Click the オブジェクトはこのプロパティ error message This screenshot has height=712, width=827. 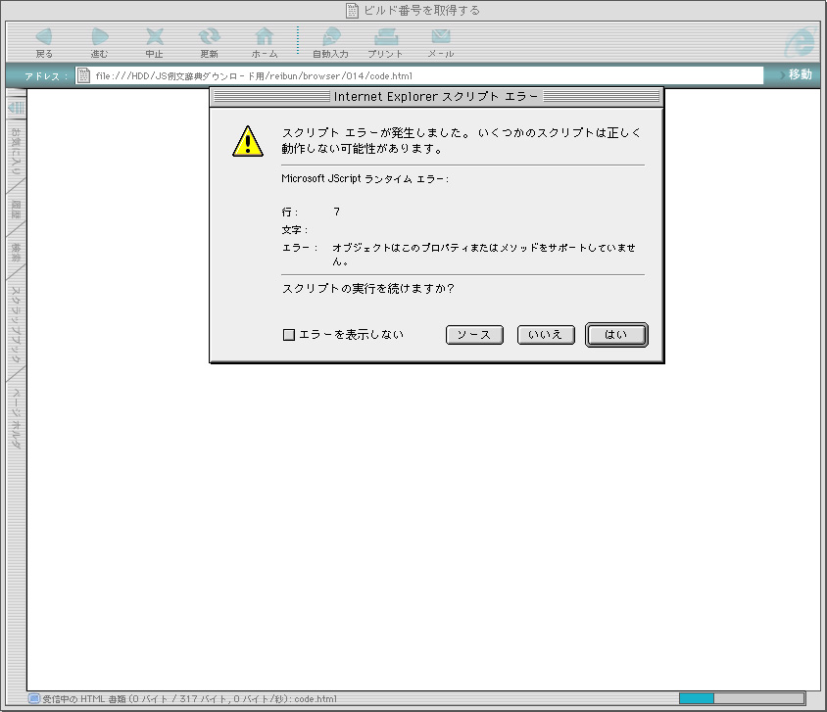click(x=484, y=255)
